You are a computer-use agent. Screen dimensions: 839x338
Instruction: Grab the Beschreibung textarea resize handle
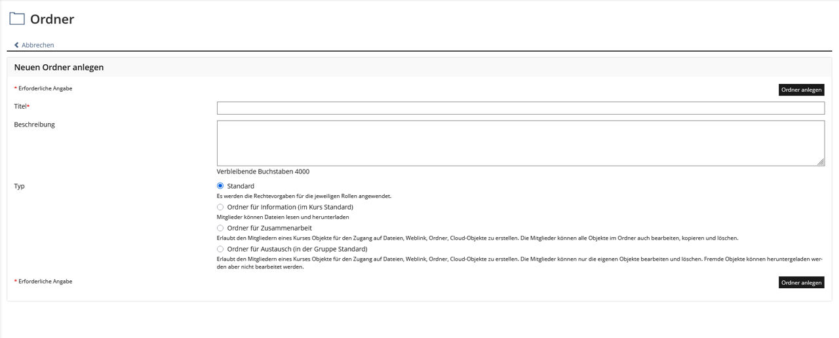tap(821, 162)
